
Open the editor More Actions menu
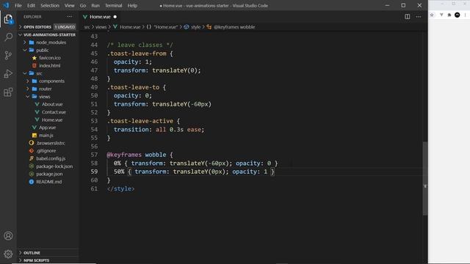tap(419, 17)
